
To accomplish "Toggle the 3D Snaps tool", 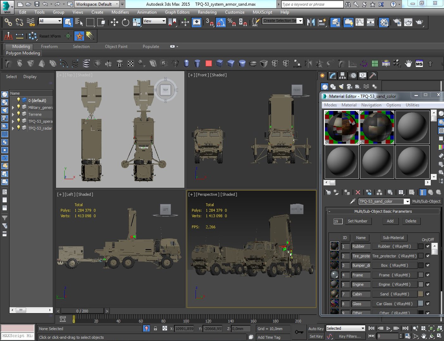I will click(210, 22).
